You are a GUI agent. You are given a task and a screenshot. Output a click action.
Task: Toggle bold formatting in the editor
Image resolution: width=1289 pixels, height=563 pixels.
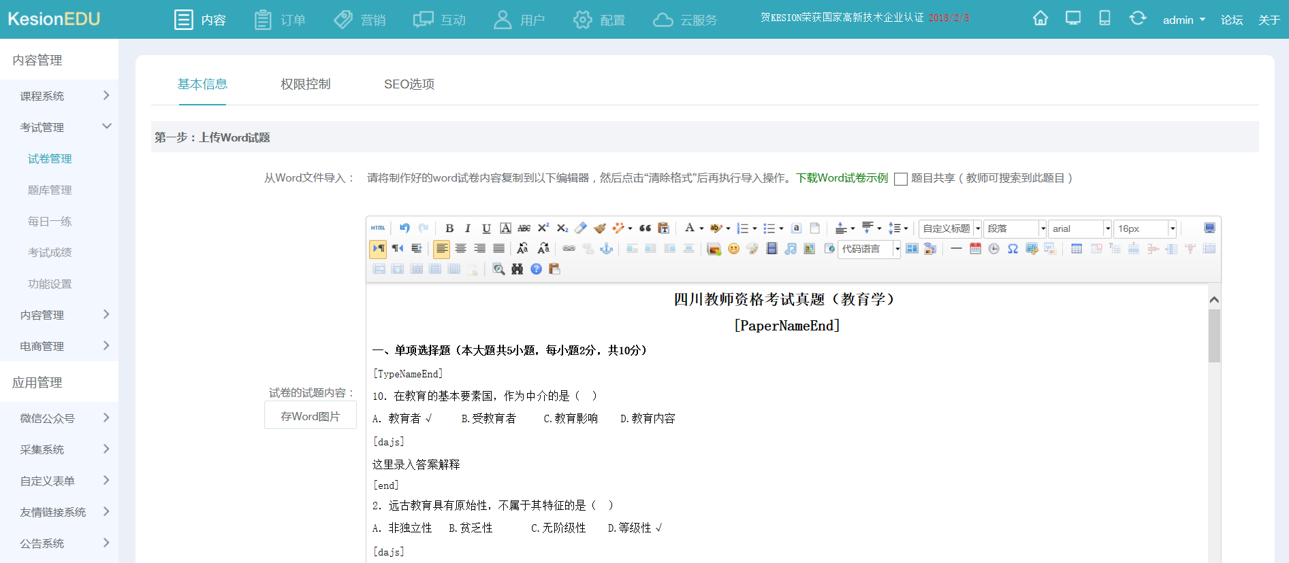click(x=449, y=228)
